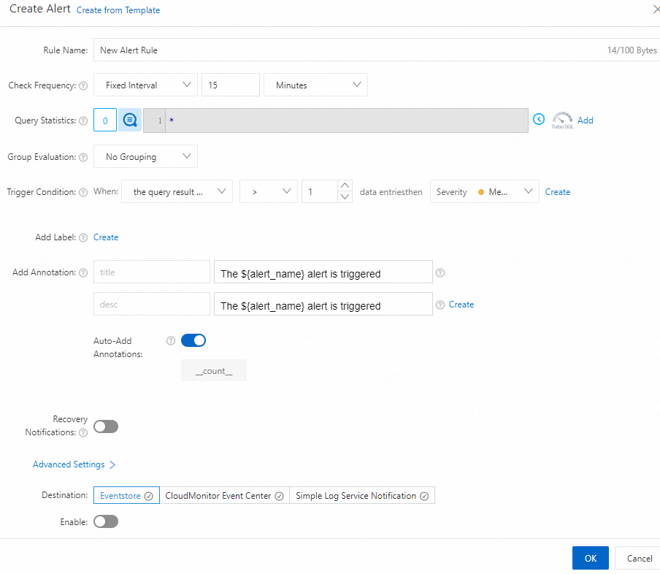Click the Add Annotation help icon
The height and width of the screenshot is (574, 660).
pyautogui.click(x=83, y=273)
